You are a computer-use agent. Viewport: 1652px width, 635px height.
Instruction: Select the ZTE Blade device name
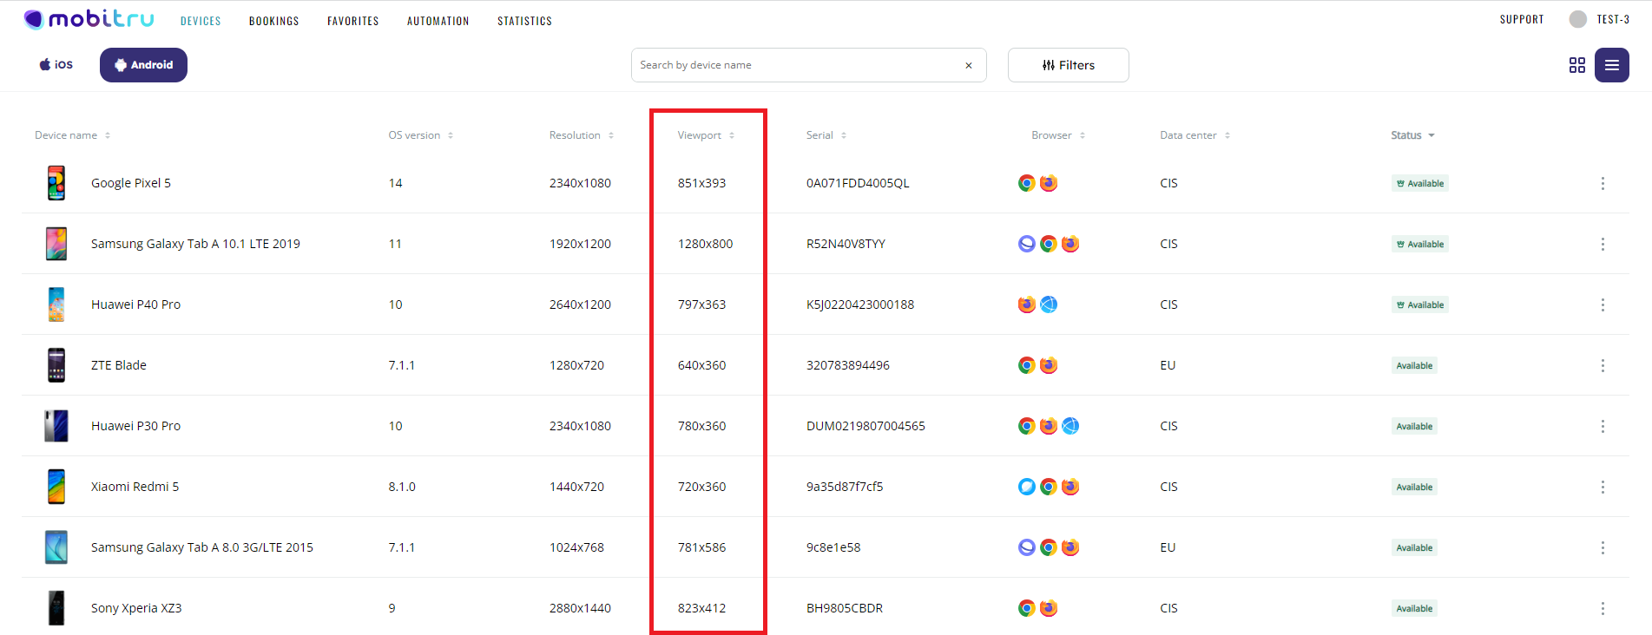coord(119,365)
